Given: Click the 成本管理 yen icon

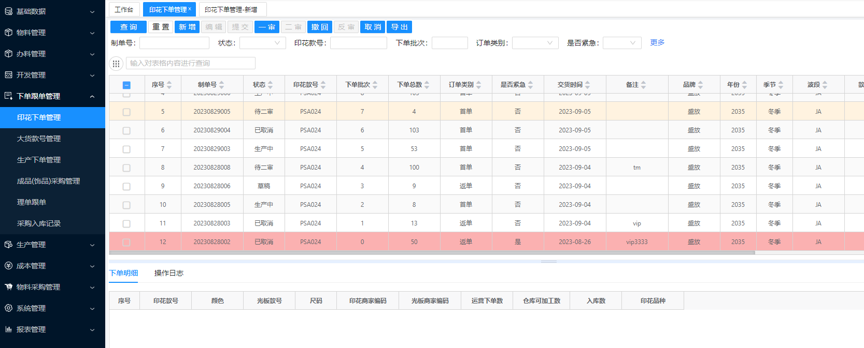Looking at the screenshot, I should point(8,266).
